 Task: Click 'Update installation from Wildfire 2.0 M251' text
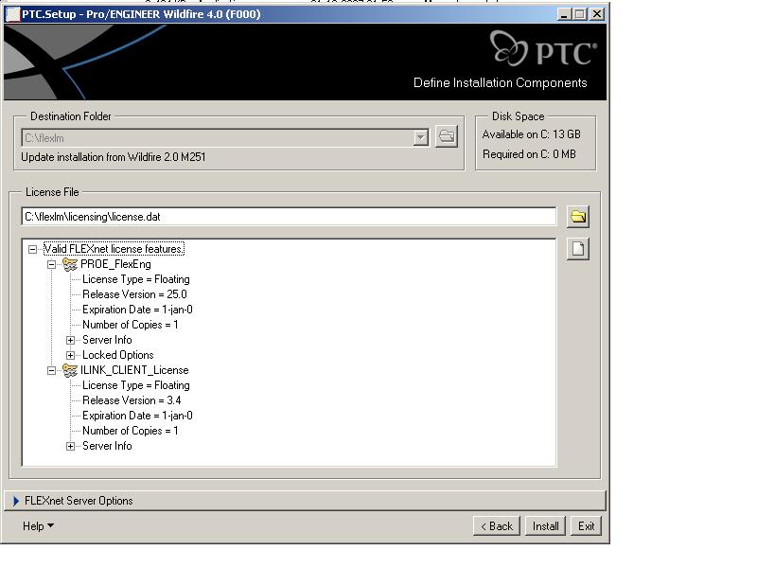pos(114,157)
